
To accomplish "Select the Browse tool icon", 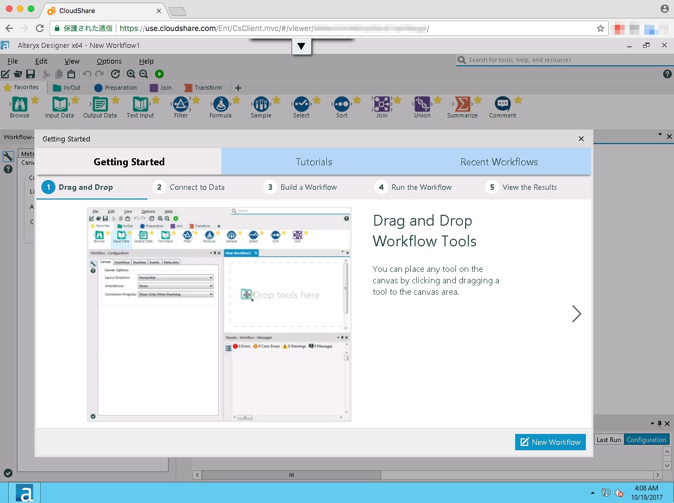I will [20, 104].
